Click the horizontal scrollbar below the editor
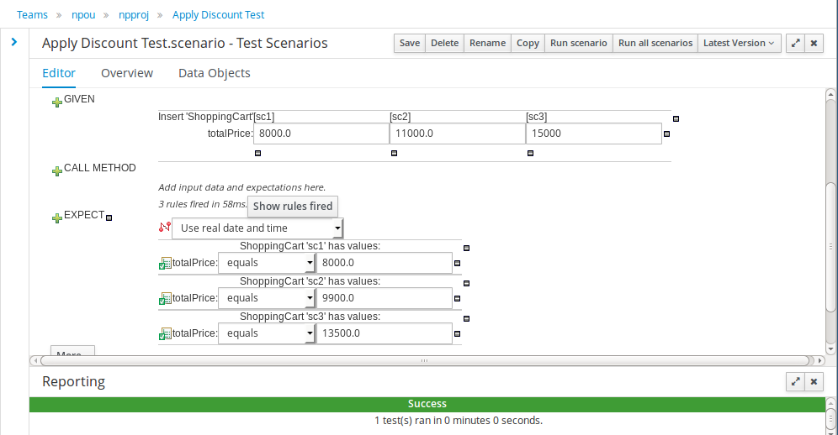 click(424, 361)
